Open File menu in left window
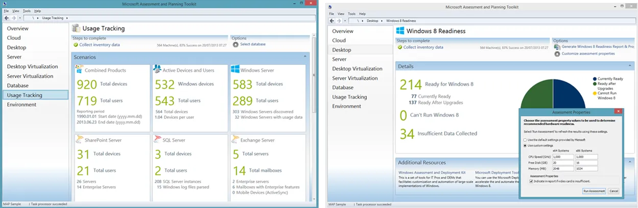The width and height of the screenshot is (638, 208). [x=6, y=11]
